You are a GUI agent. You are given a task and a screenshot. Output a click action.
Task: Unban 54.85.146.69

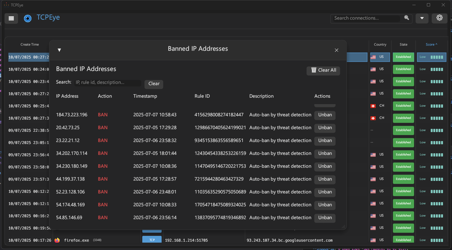(x=325, y=218)
